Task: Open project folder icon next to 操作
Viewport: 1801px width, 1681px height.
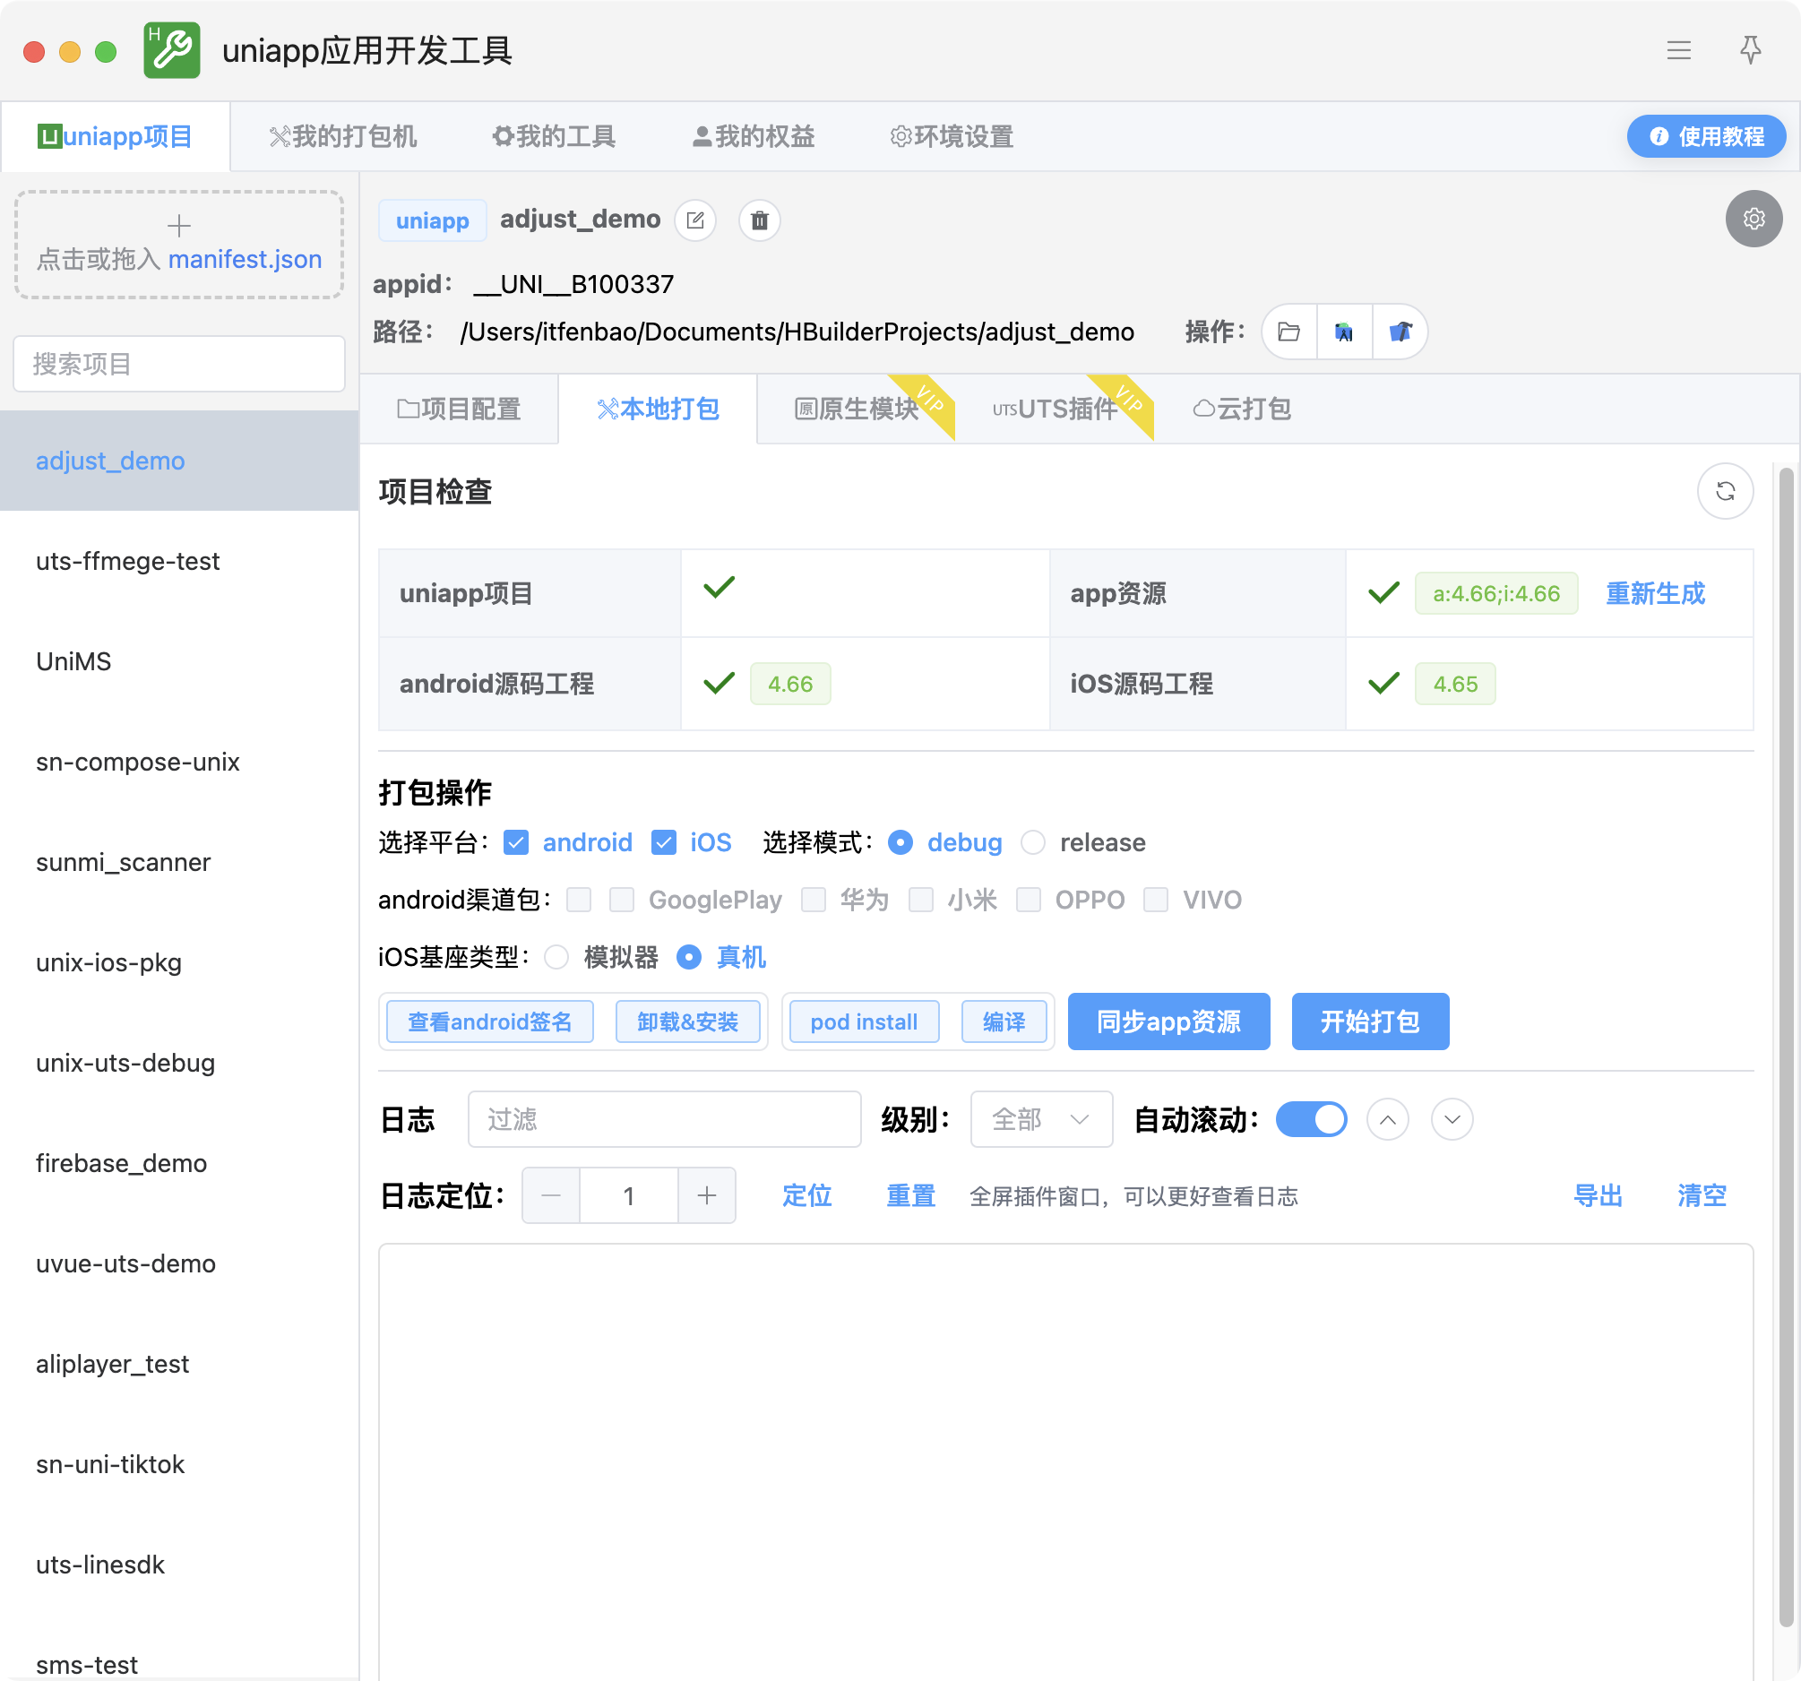Action: click(1289, 332)
